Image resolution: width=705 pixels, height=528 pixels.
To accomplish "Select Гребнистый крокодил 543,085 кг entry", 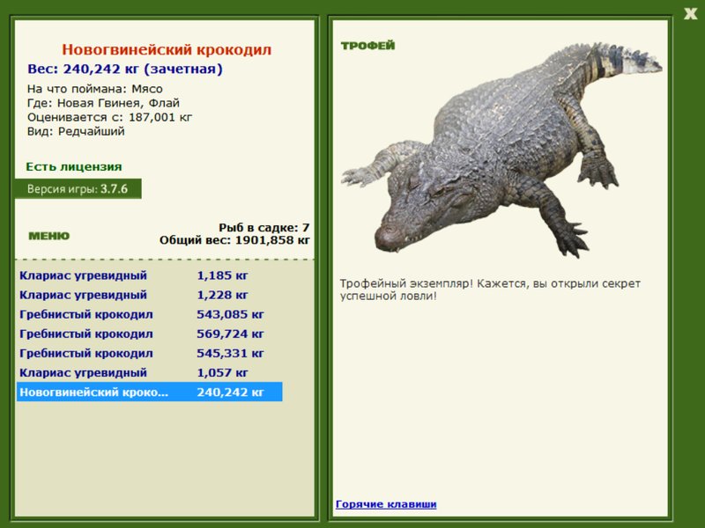I will pyautogui.click(x=149, y=314).
